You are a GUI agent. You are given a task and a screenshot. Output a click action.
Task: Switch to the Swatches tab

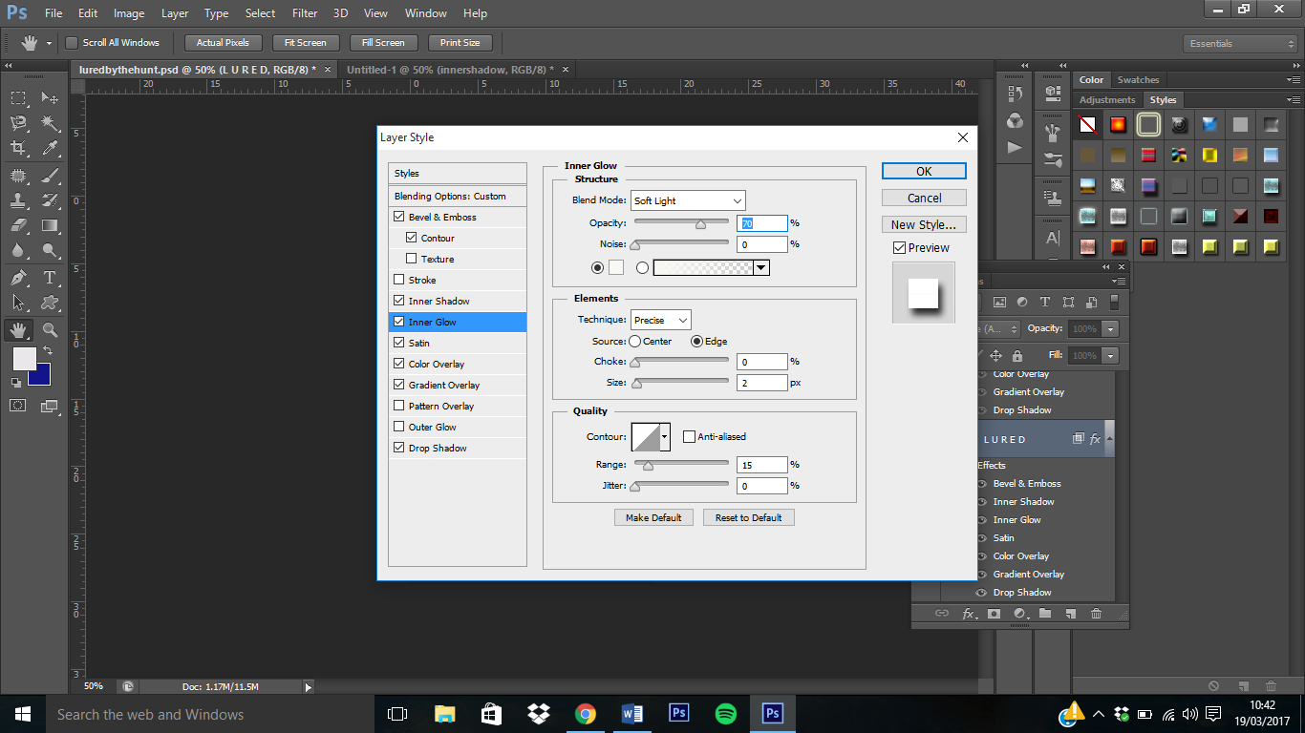1138,80
